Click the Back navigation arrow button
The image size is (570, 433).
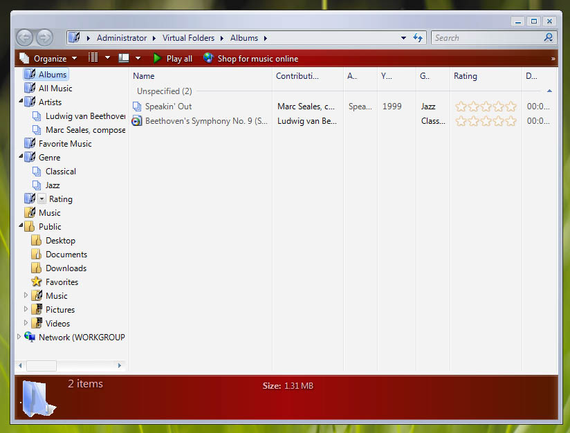(25, 37)
